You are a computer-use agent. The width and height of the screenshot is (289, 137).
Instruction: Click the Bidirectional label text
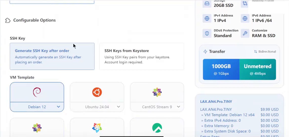267,52
